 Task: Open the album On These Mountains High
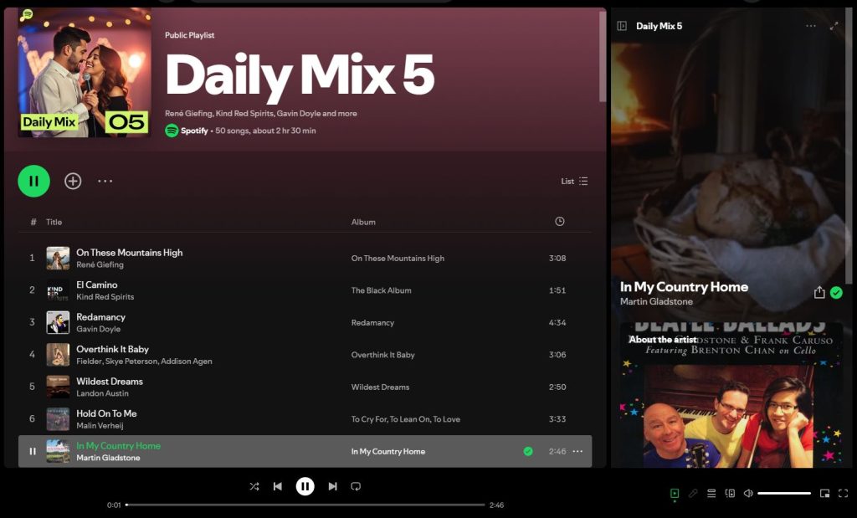[398, 258]
